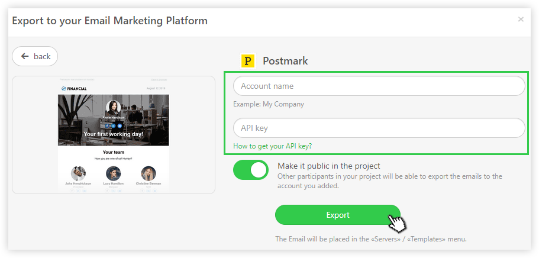The width and height of the screenshot is (539, 258).
Task: Close the export dialog with X
Action: coord(521,20)
